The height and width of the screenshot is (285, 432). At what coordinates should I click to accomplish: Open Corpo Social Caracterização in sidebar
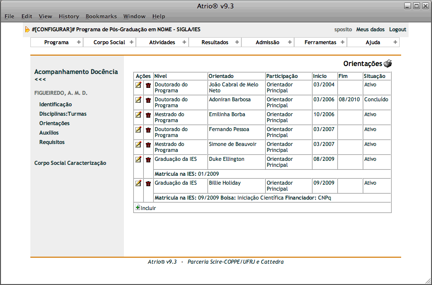pyautogui.click(x=70, y=163)
